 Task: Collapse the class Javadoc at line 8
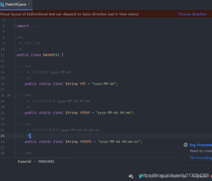coord(15,38)
